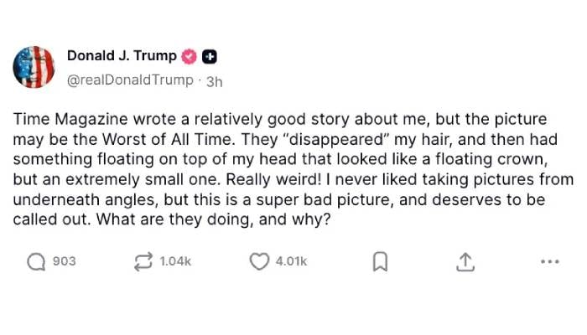Screen dimensions: 587x335
Task: Click the pink verified checkmark badge
Action: (x=190, y=56)
